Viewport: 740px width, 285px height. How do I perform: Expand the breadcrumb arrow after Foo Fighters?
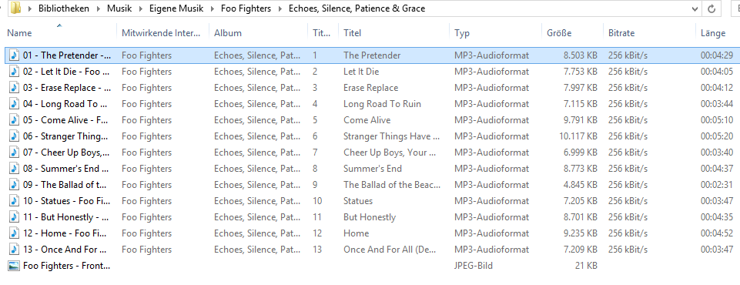[x=280, y=8]
